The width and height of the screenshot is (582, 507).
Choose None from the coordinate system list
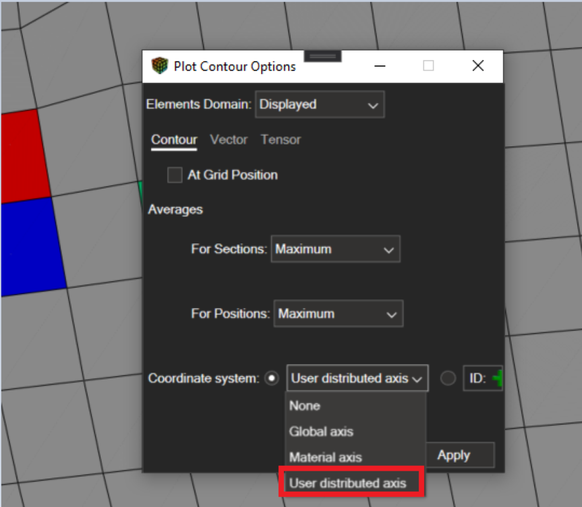click(305, 406)
